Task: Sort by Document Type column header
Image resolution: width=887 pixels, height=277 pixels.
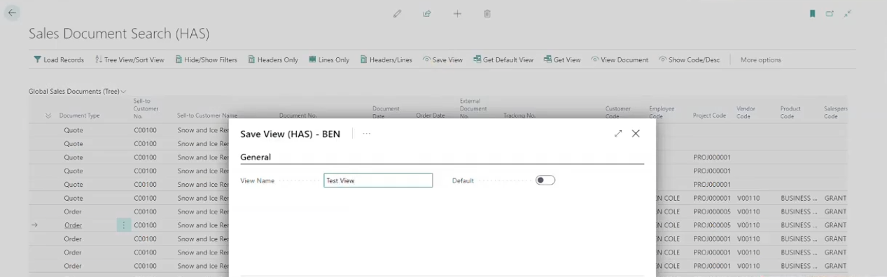Action: click(79, 116)
